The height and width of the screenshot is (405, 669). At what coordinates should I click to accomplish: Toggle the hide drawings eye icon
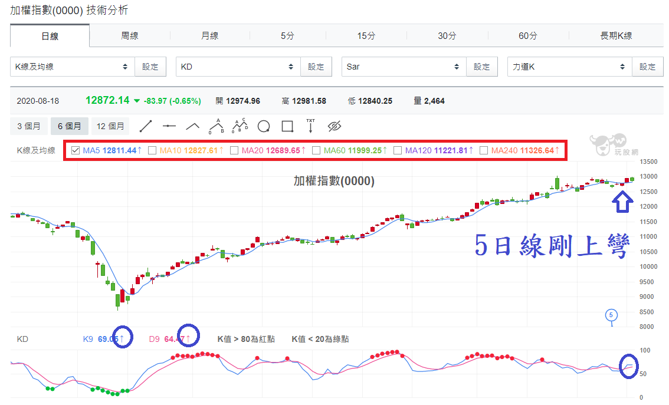[335, 126]
